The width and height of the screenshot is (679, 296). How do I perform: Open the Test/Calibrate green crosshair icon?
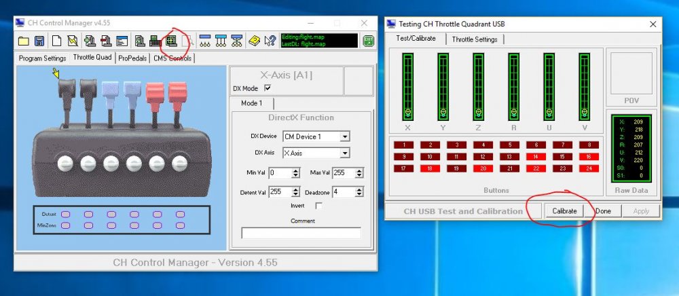(171, 41)
